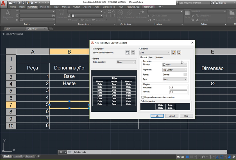
Task: Click the Format ellipsis button
Action: click(185, 75)
